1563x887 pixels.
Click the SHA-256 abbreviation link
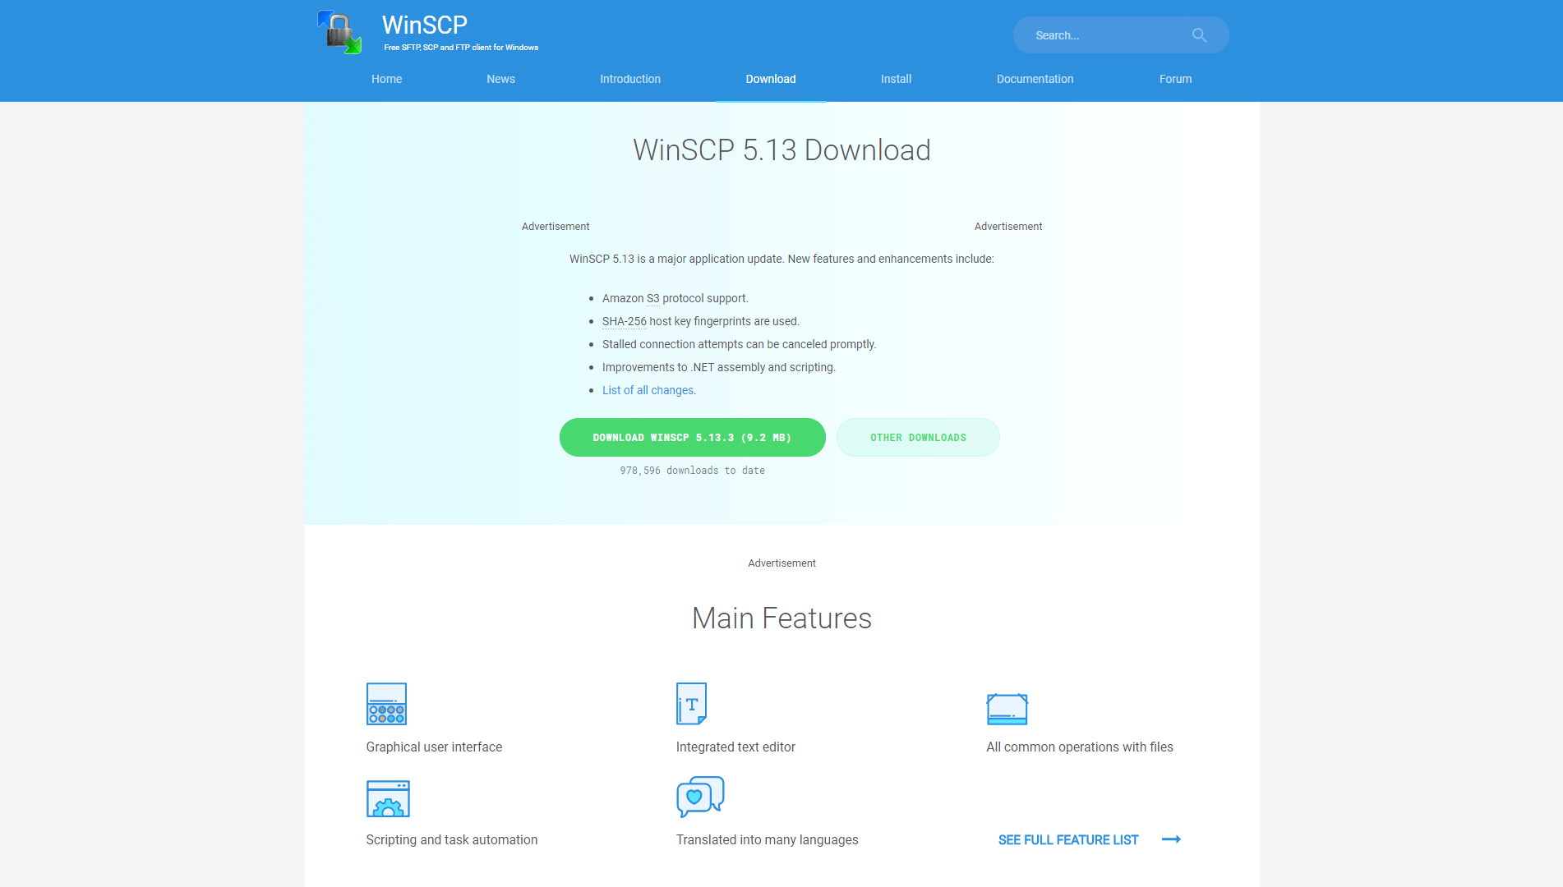point(624,321)
